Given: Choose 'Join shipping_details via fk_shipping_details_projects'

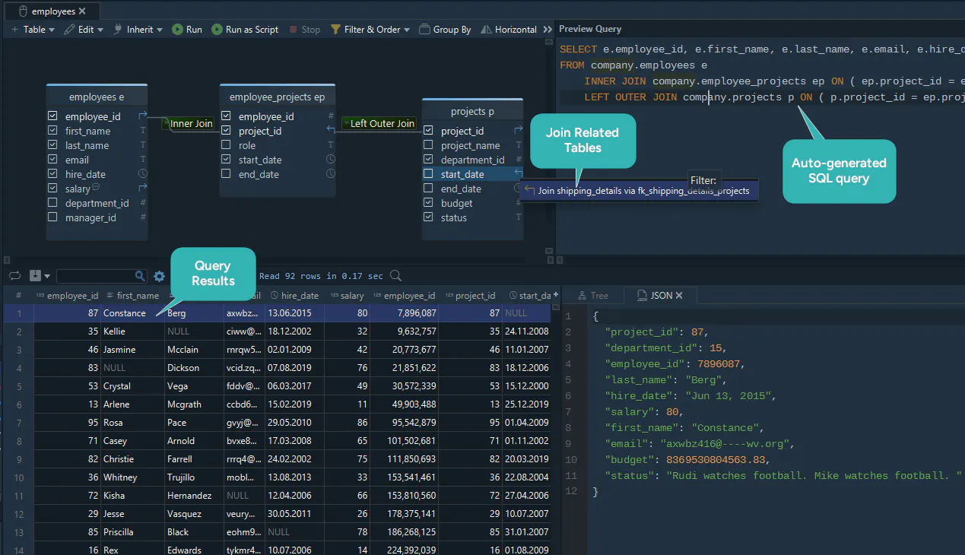Looking at the screenshot, I should (638, 191).
